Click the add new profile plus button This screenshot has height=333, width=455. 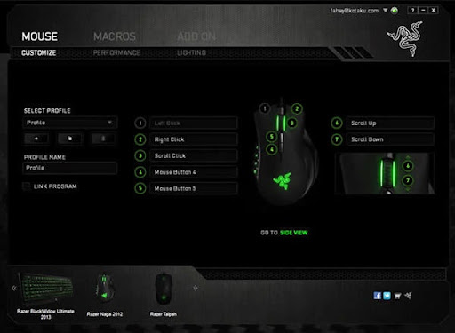click(x=36, y=139)
